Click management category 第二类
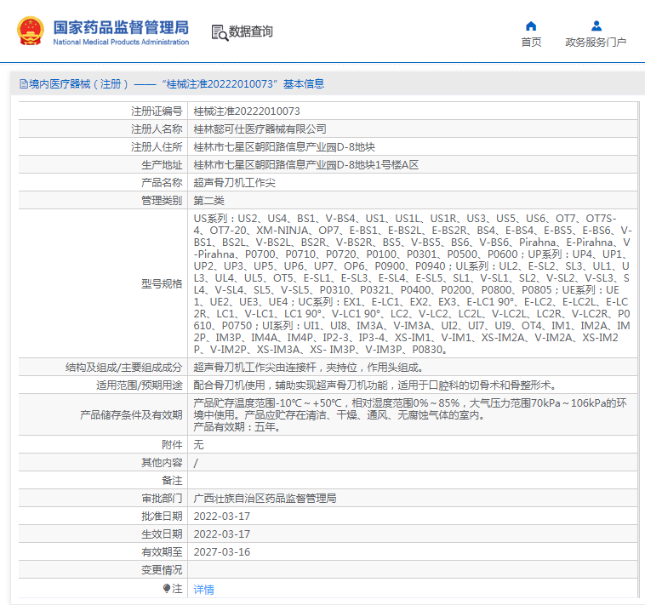The height and width of the screenshot is (605, 645). 209,201
